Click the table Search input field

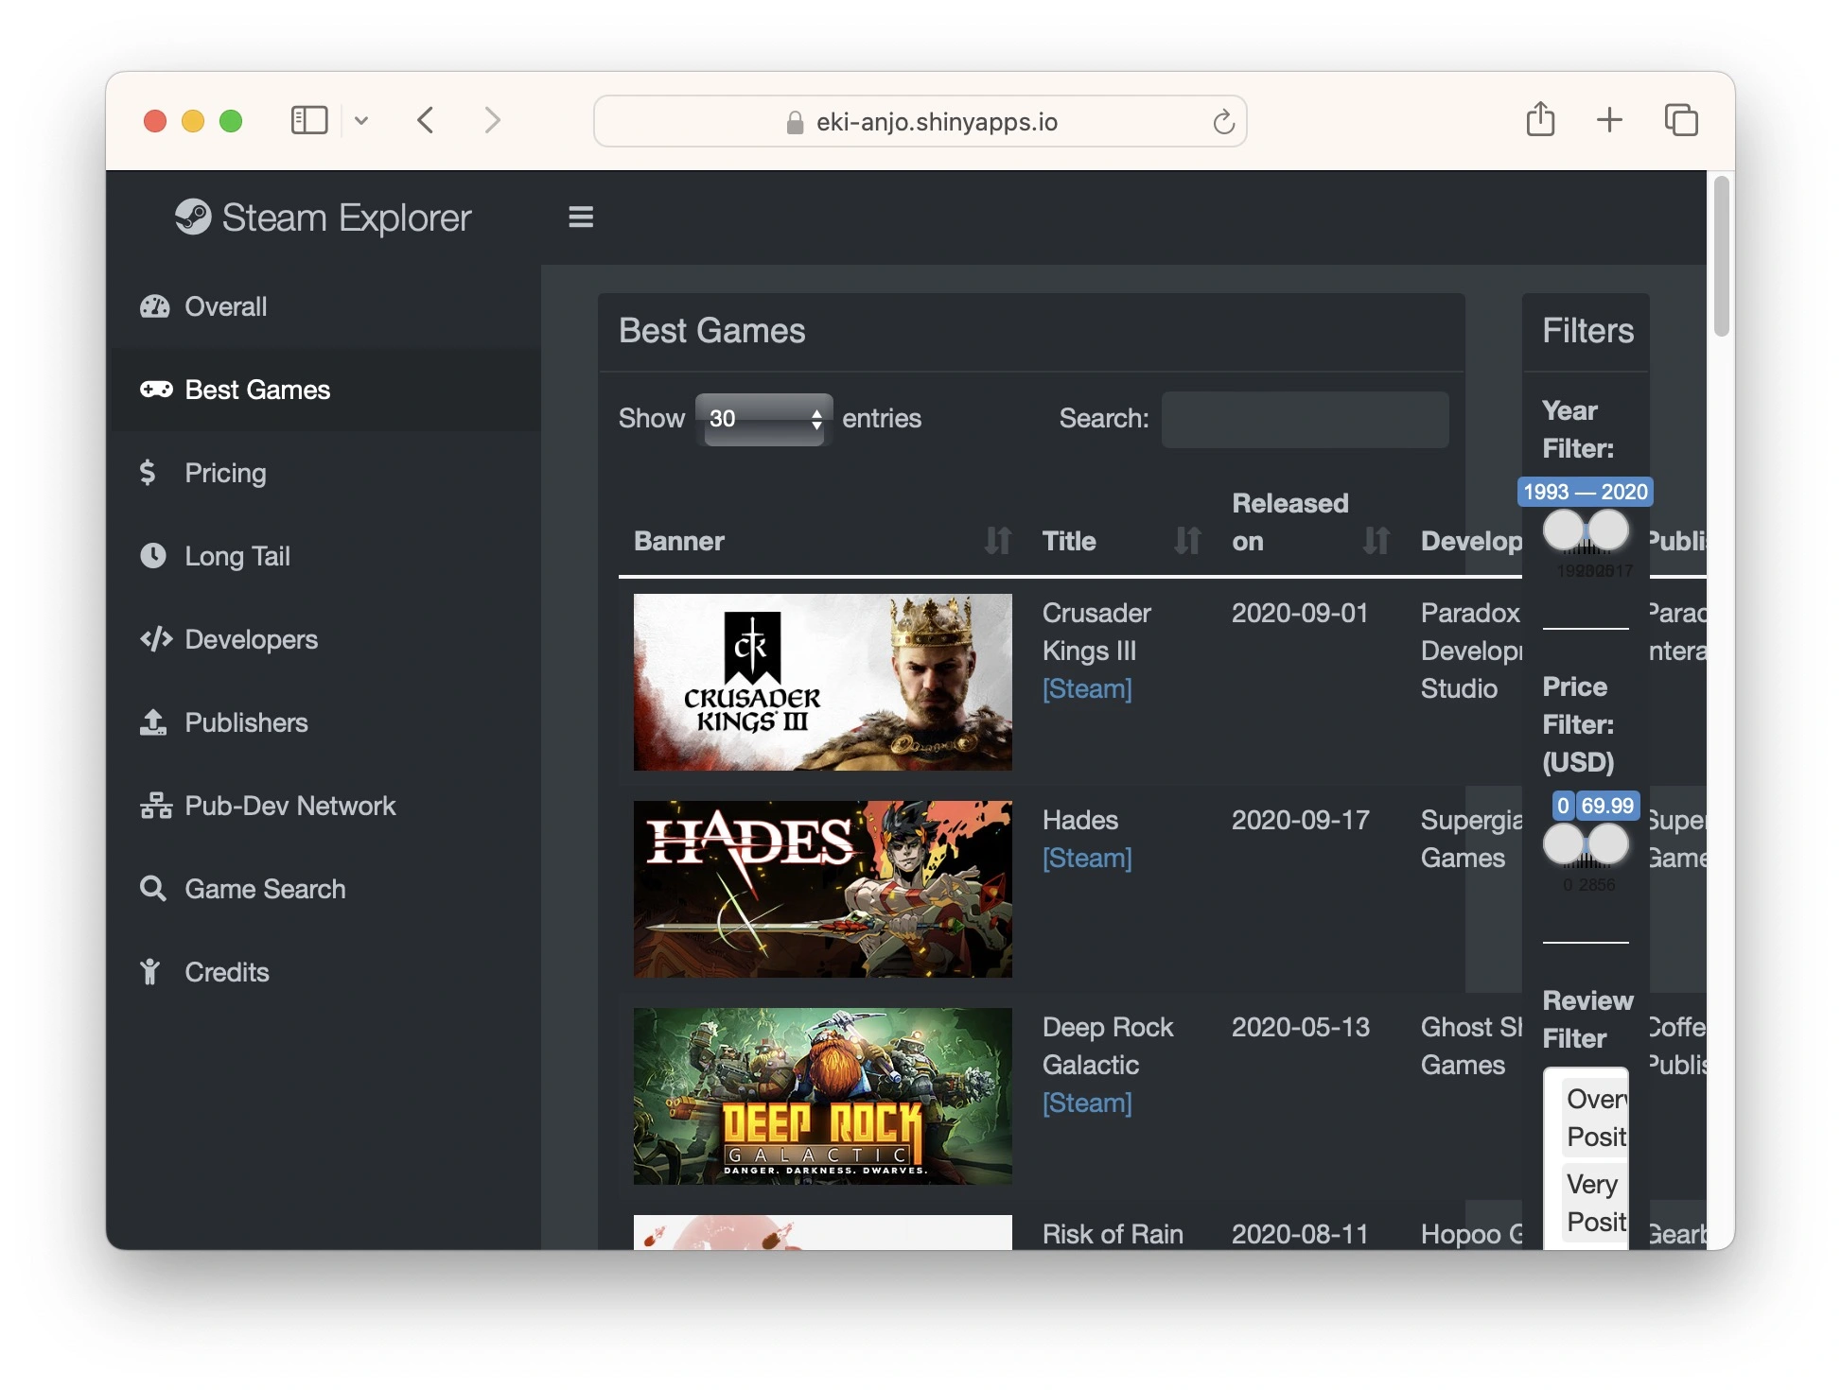[1305, 419]
